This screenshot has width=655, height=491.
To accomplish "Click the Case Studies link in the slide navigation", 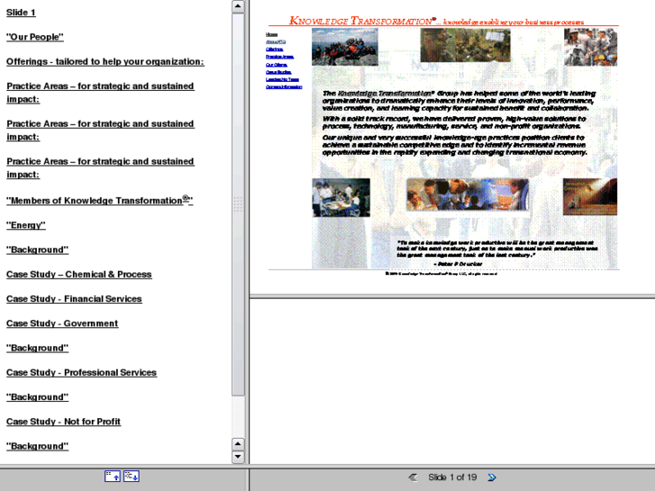I will point(278,72).
